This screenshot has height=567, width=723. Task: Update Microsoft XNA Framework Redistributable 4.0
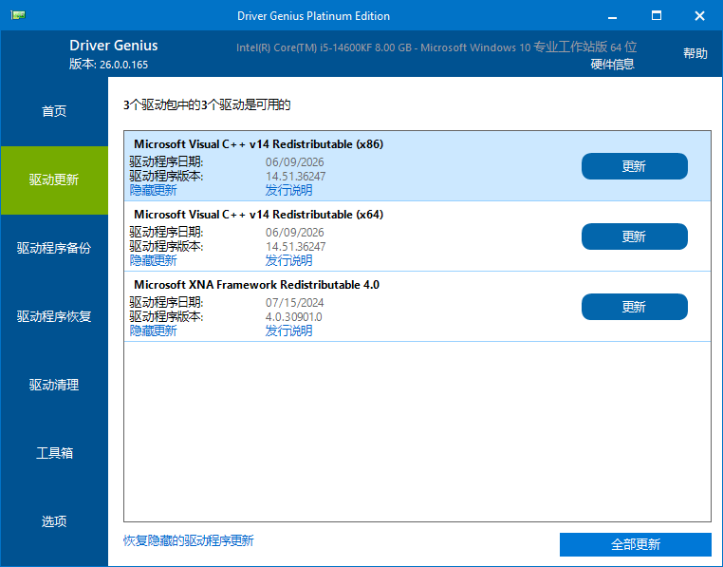pos(634,307)
